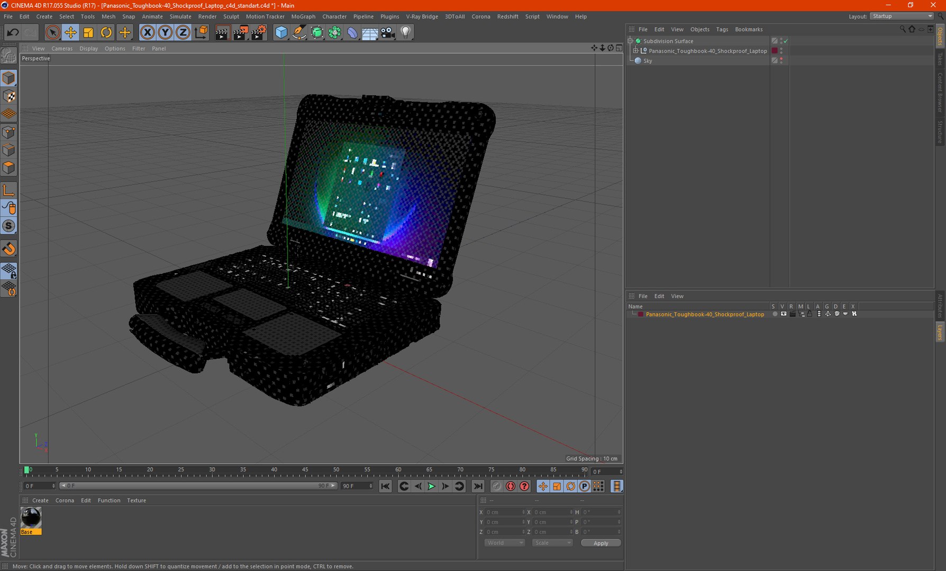Viewport: 946px width, 571px height.
Task: Switch to Edges mode
Action: click(x=9, y=150)
